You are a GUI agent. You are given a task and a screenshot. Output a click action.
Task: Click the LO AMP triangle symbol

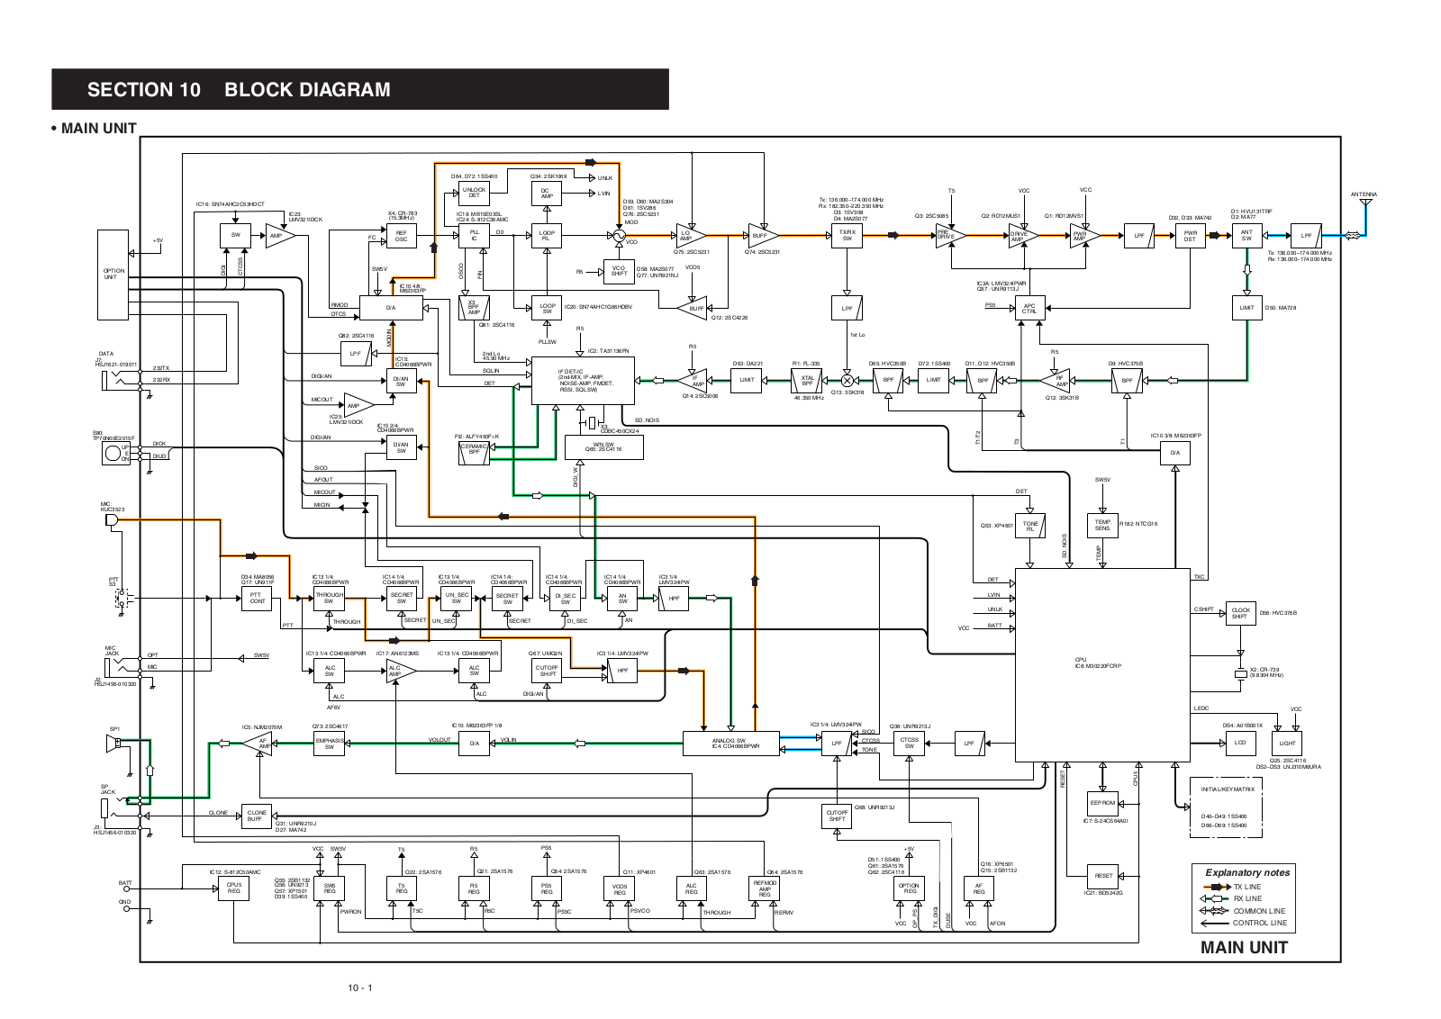point(688,236)
